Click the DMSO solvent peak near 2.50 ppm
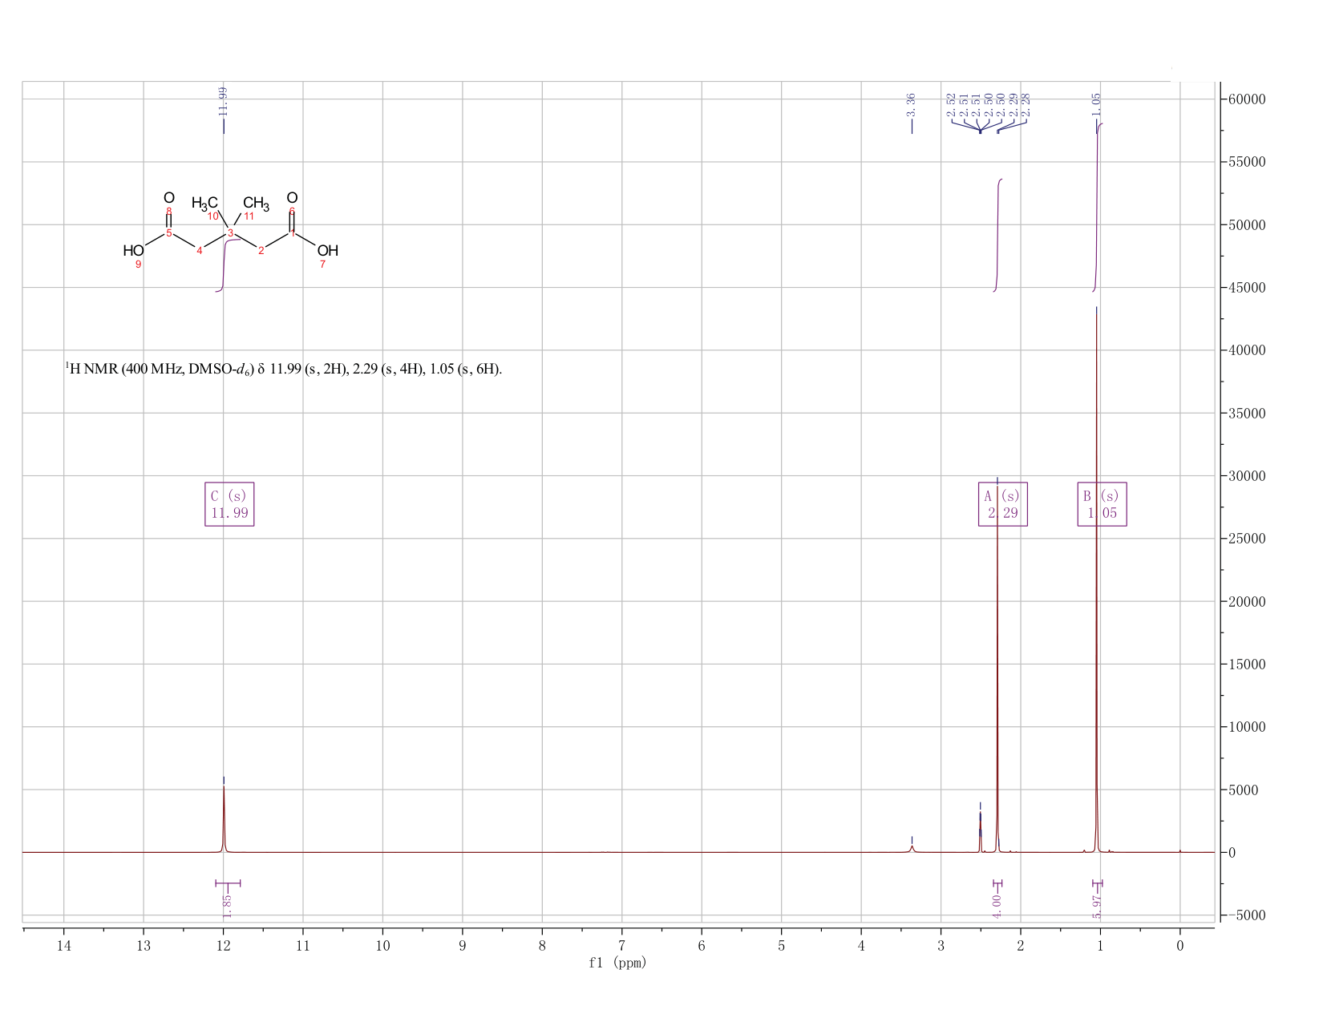The height and width of the screenshot is (1022, 1323). tap(980, 832)
